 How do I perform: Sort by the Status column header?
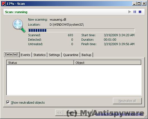click(x=40, y=63)
